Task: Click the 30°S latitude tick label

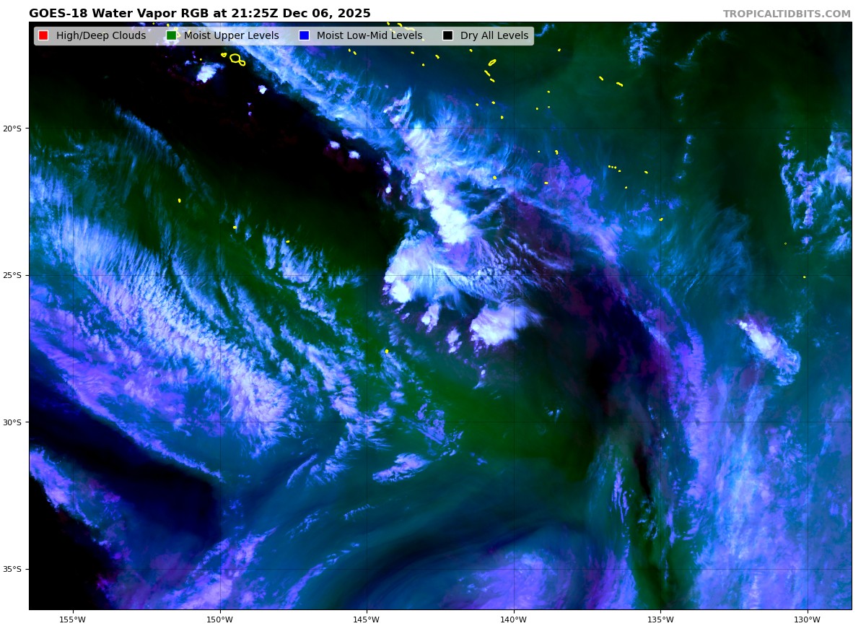Action: point(12,422)
